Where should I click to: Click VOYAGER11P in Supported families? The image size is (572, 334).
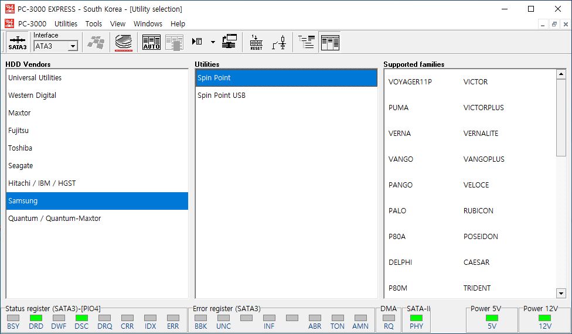pyautogui.click(x=410, y=81)
